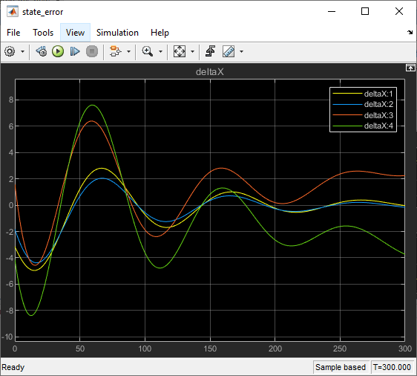The height and width of the screenshot is (376, 417).
Task: Open the Triggers toolbar icon
Action: (211, 51)
